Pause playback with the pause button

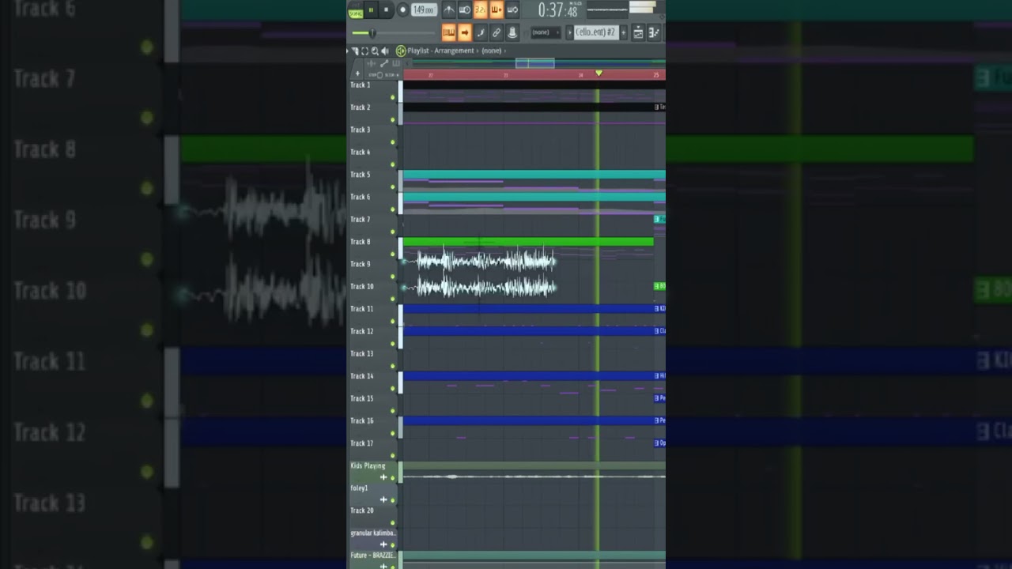point(371,9)
